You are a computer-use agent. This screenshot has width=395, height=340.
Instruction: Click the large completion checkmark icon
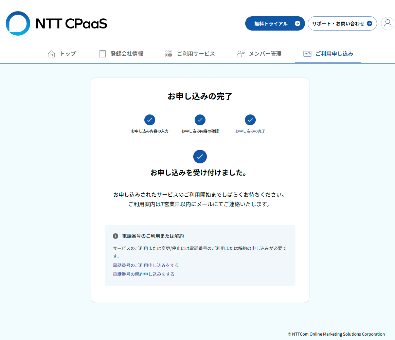(200, 157)
